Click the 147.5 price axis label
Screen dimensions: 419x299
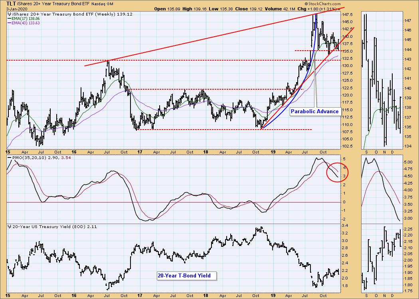347,15
